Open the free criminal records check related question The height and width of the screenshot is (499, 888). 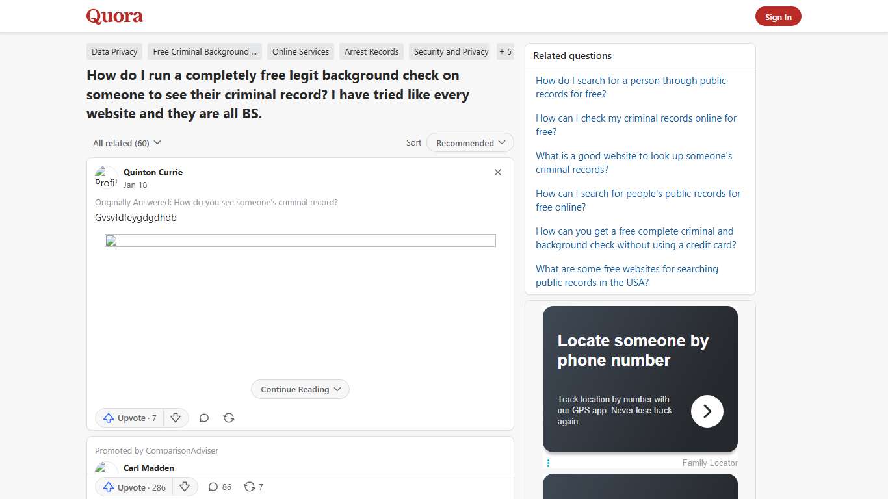click(x=636, y=125)
